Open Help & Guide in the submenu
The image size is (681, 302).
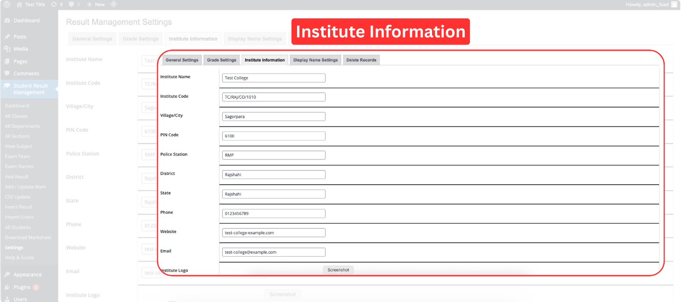(19, 258)
